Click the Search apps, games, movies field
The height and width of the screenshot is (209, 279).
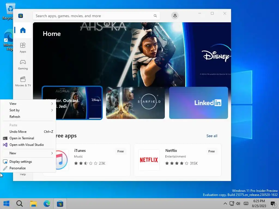96,16
